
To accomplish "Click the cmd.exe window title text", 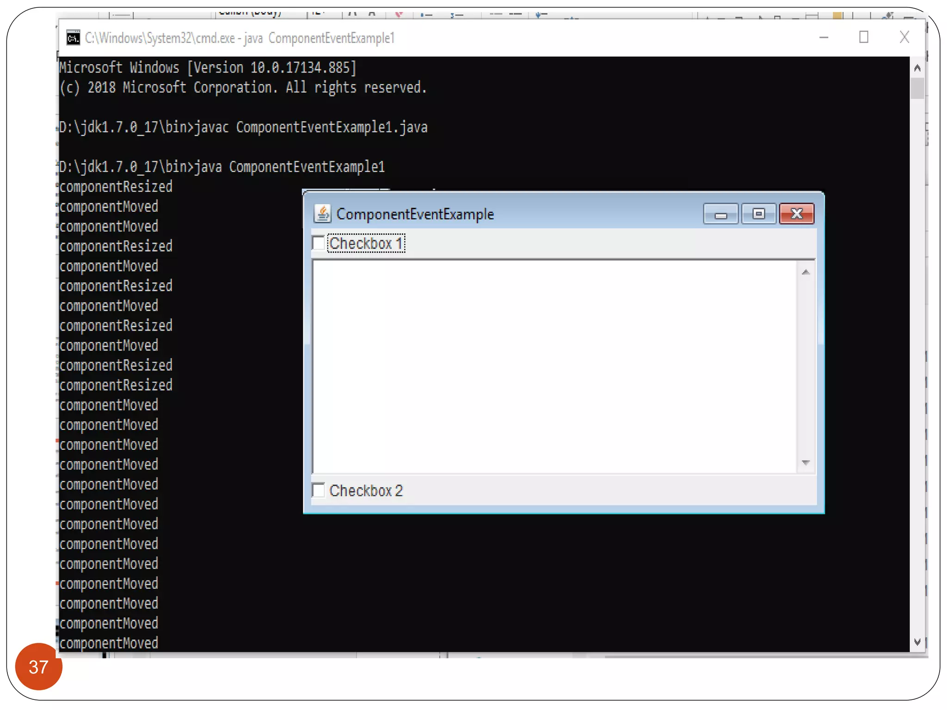I will pyautogui.click(x=240, y=38).
